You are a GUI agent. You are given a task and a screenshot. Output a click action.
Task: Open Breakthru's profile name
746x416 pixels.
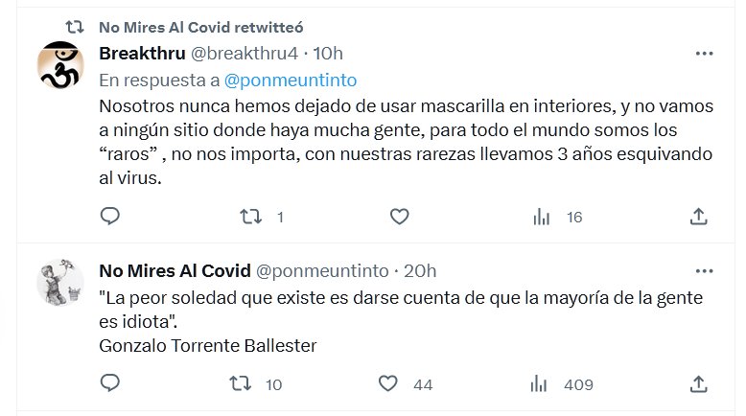pyautogui.click(x=143, y=53)
